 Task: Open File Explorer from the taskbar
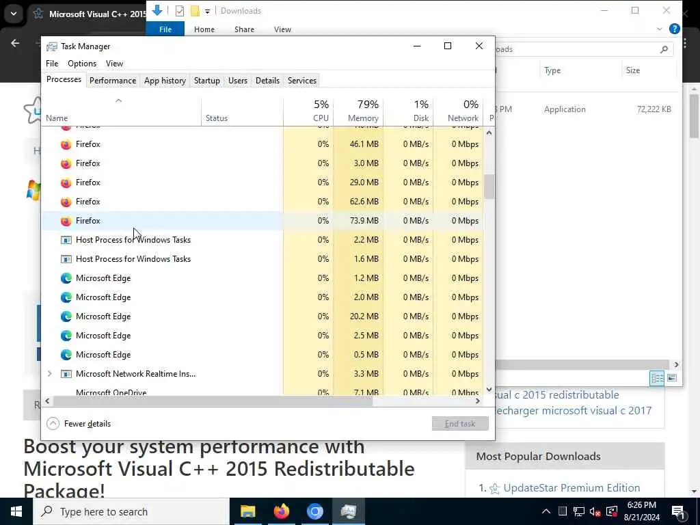click(x=247, y=511)
